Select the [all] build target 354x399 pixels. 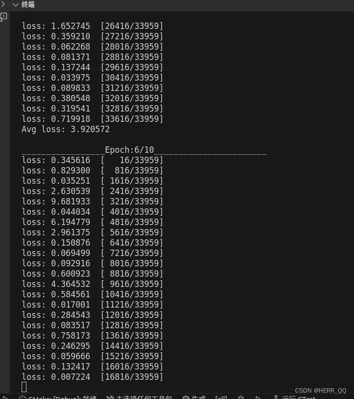tap(221, 397)
